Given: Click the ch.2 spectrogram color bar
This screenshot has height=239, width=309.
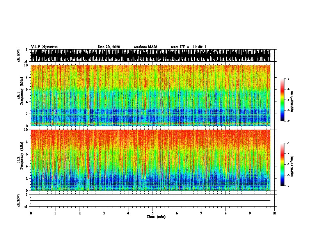Looking at the screenshot, I should tap(282, 164).
